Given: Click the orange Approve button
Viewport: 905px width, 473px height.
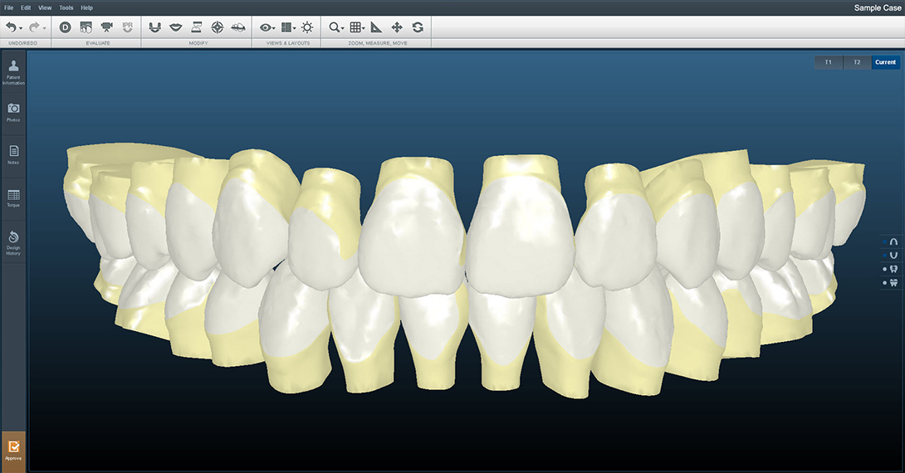Looking at the screenshot, I should (13, 451).
